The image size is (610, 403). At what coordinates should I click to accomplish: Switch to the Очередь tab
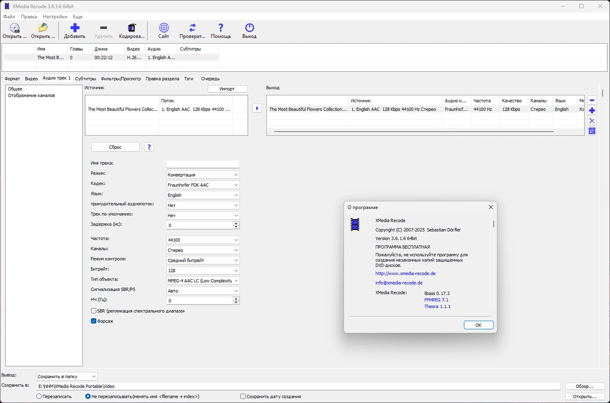[210, 79]
